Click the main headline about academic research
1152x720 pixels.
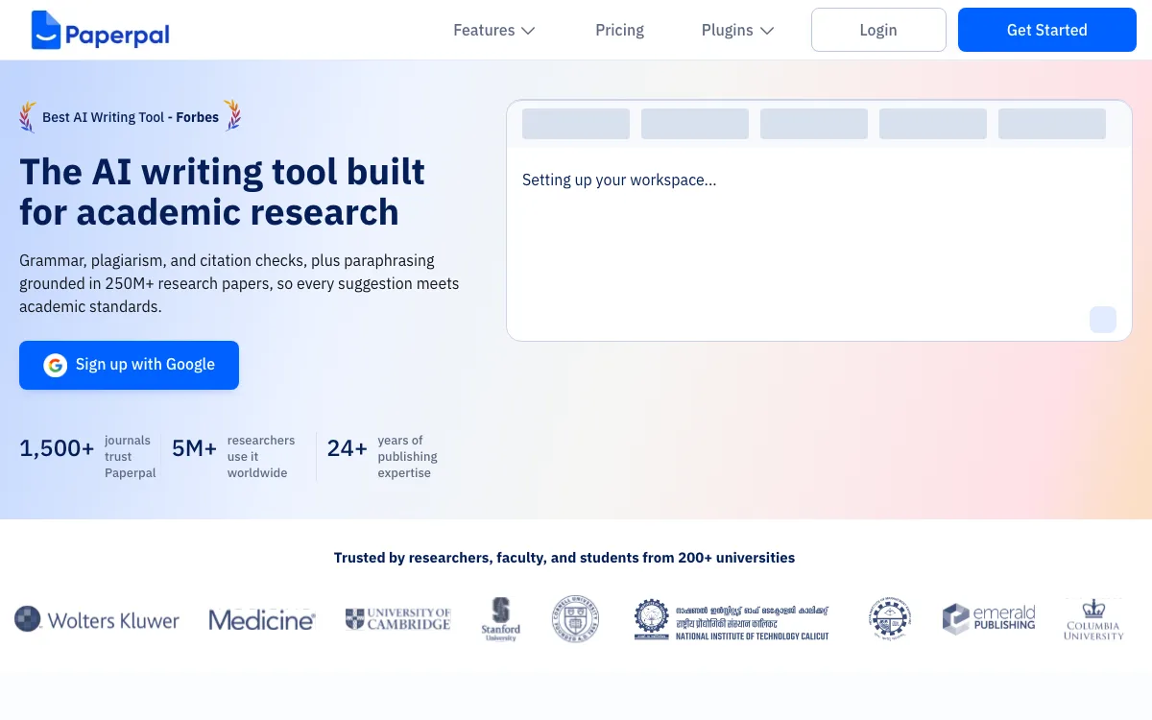(x=222, y=191)
